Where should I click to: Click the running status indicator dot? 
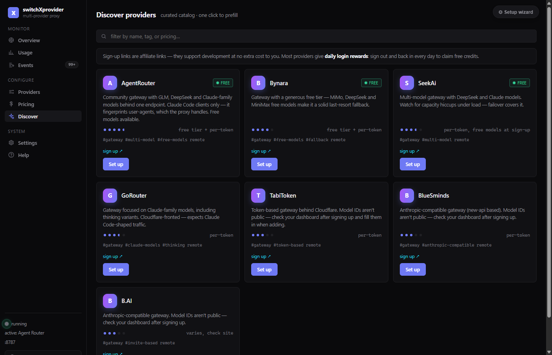tap(7, 324)
